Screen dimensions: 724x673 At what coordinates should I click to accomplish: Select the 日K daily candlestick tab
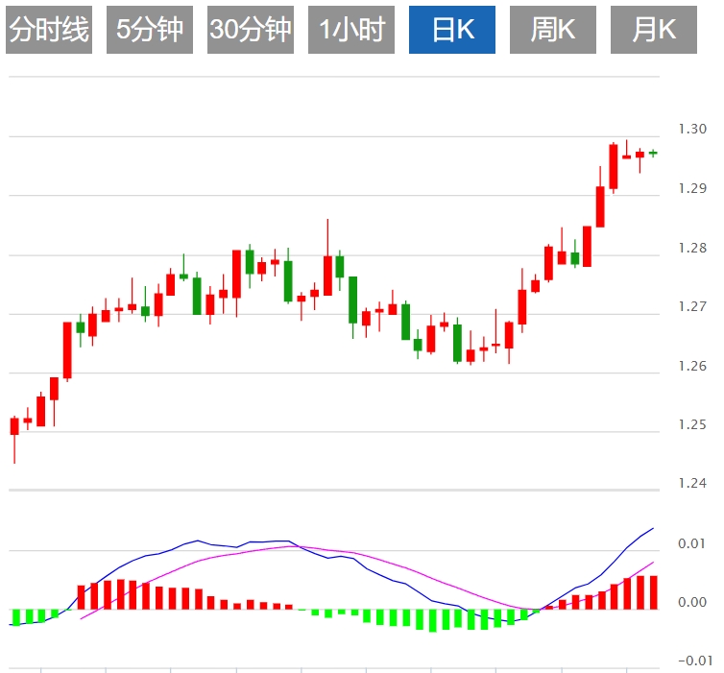click(x=452, y=30)
